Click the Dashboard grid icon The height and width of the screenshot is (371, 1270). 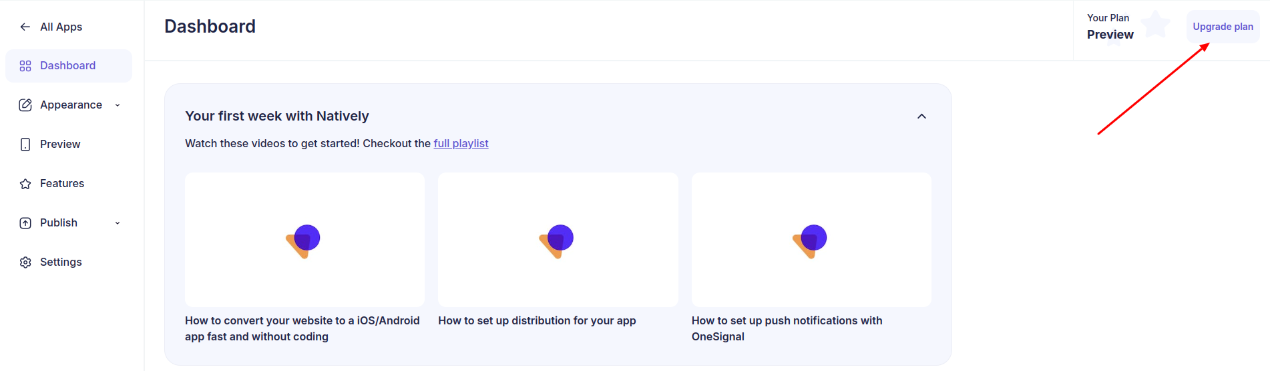[x=25, y=66]
